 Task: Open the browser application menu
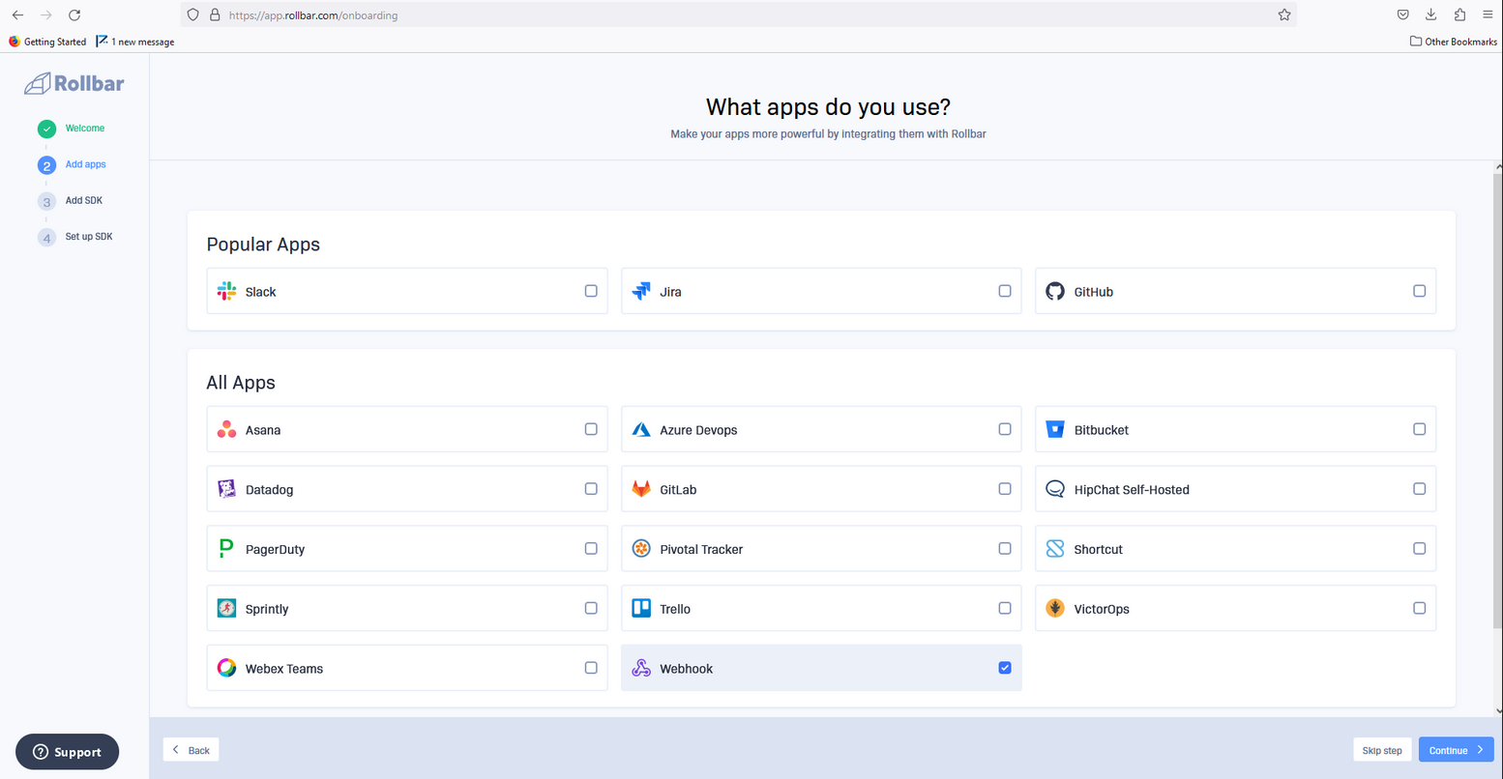coord(1488,14)
